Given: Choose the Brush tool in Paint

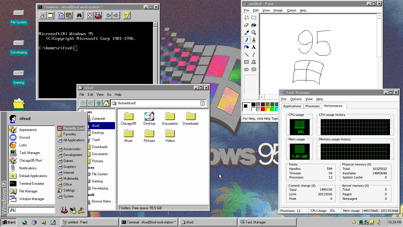Looking at the screenshot, I should [254, 40].
